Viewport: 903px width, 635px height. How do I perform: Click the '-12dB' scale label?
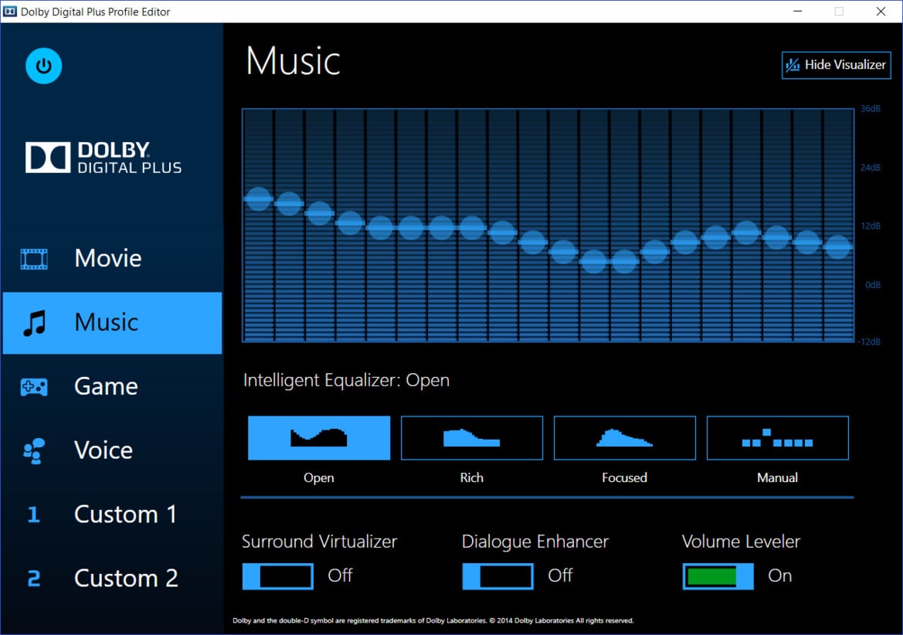[869, 342]
